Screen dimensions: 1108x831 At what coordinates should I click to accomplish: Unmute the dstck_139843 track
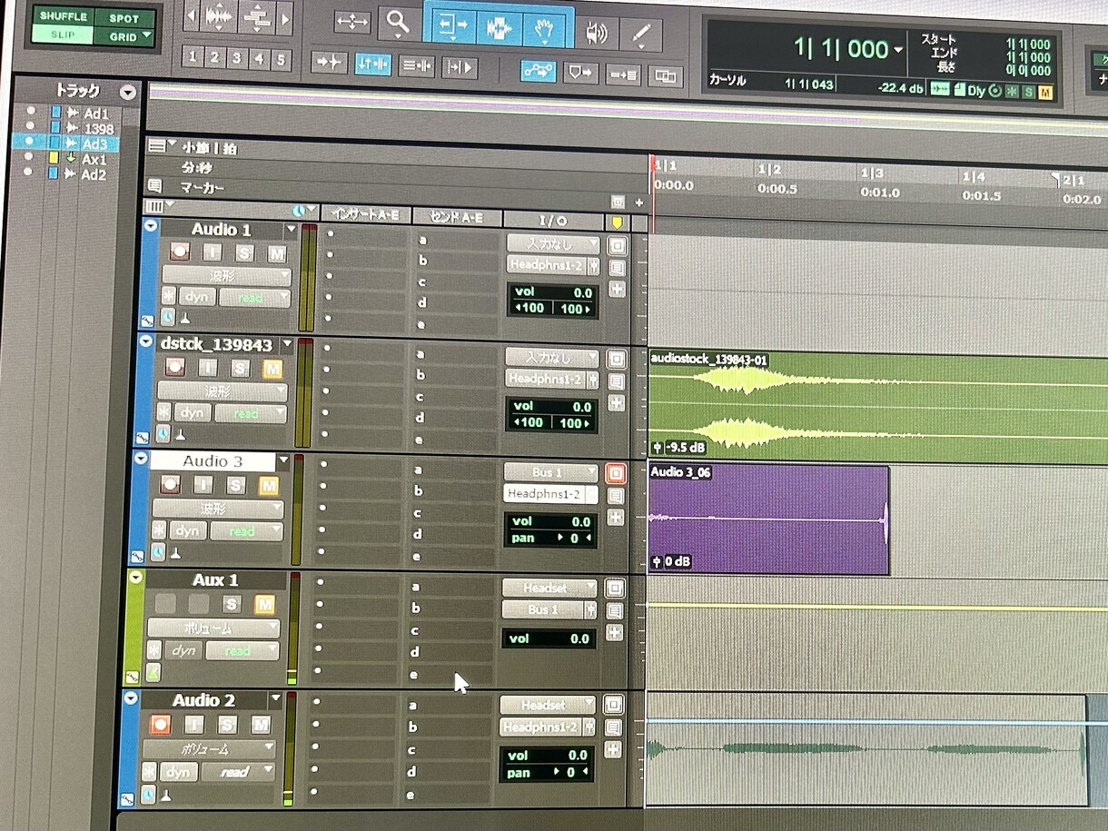tap(272, 368)
